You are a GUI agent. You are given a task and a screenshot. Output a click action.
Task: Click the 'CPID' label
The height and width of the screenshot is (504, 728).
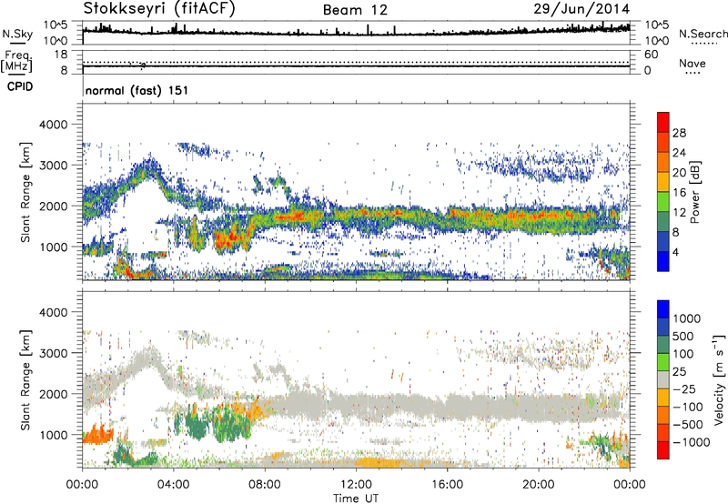tap(20, 86)
